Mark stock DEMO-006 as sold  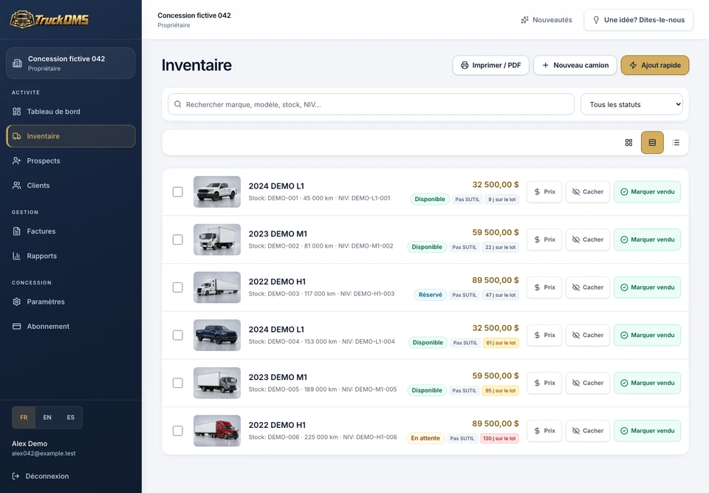point(647,430)
